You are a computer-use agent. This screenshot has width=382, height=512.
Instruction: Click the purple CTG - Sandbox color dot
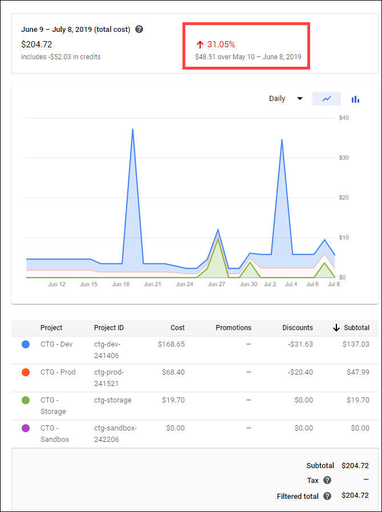click(26, 428)
